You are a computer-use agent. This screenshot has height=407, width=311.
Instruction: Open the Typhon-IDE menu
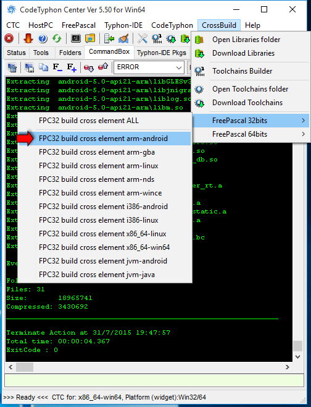click(x=123, y=25)
